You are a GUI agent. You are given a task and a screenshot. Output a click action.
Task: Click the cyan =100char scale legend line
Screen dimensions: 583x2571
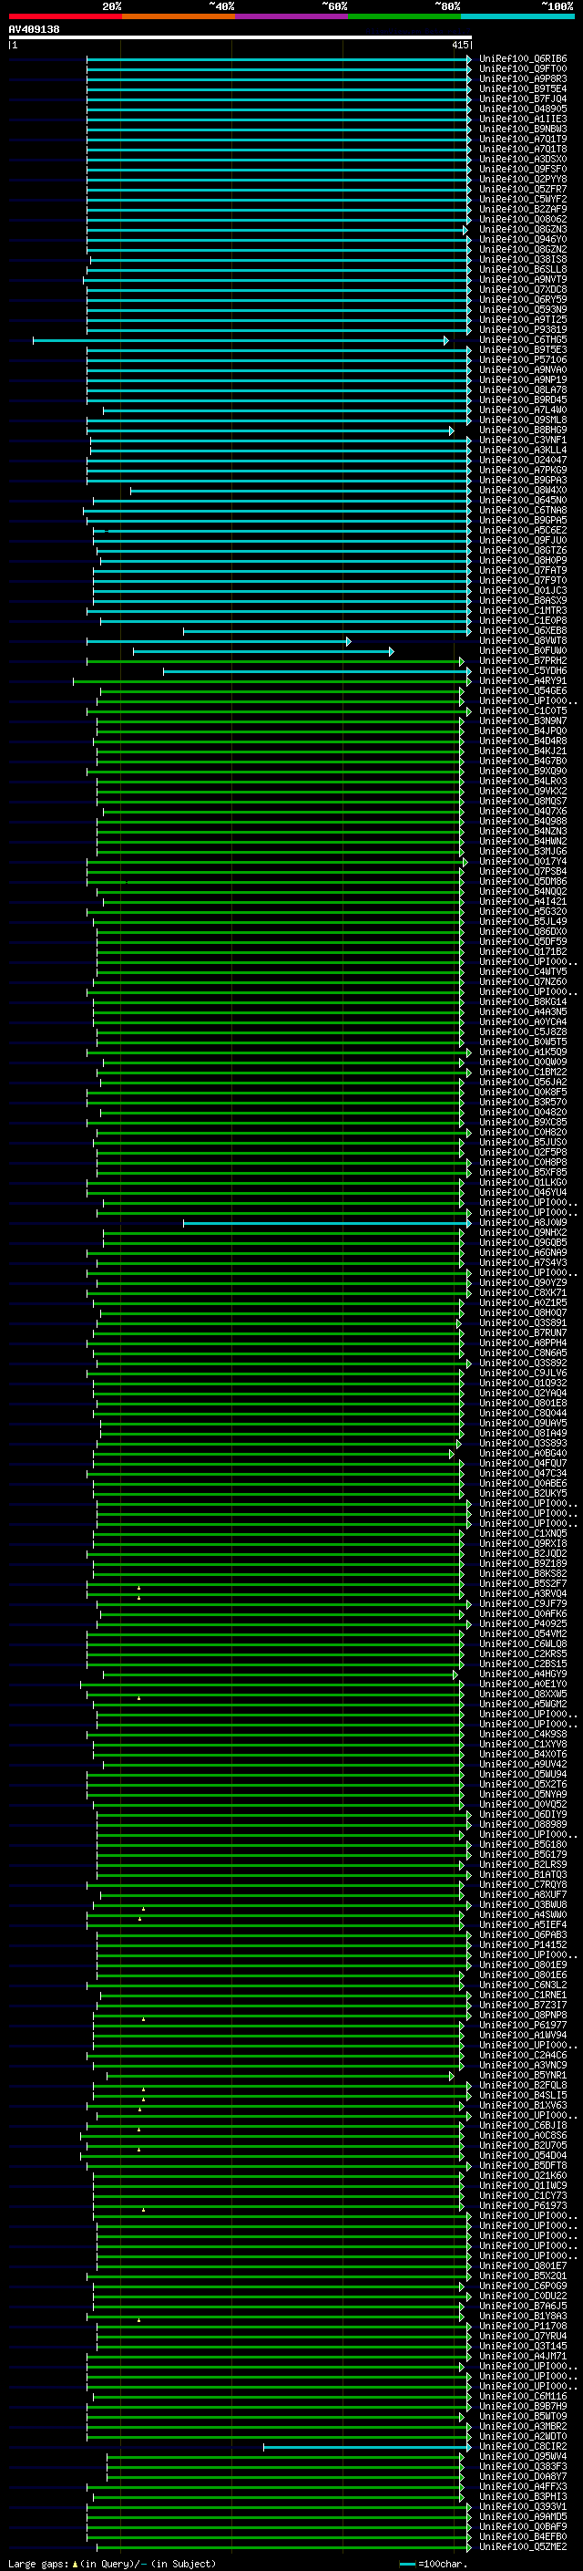pos(406,2564)
